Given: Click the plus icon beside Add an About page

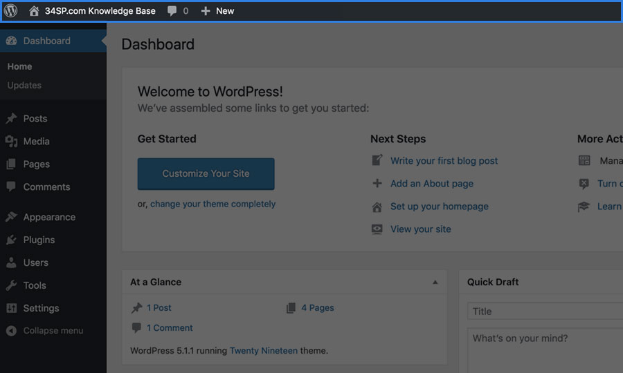Looking at the screenshot, I should tap(377, 183).
